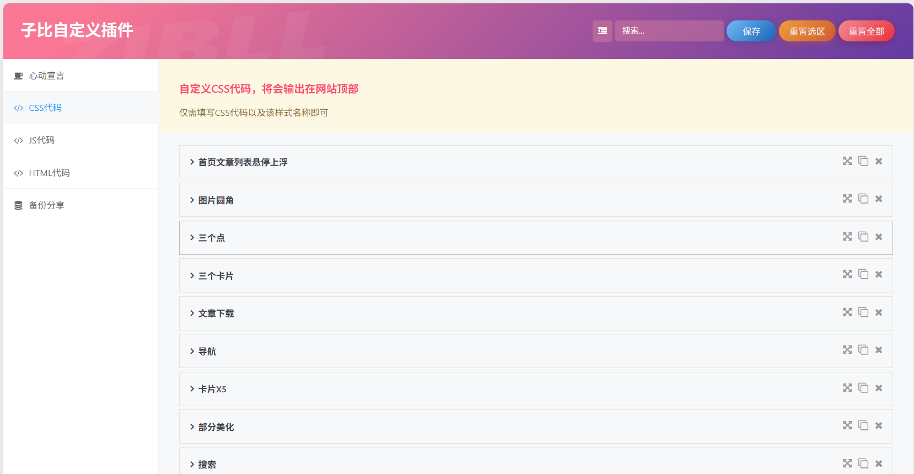Expand the 首页文章列表悬停上浮 accordion
This screenshot has height=474, width=914.
(x=243, y=162)
